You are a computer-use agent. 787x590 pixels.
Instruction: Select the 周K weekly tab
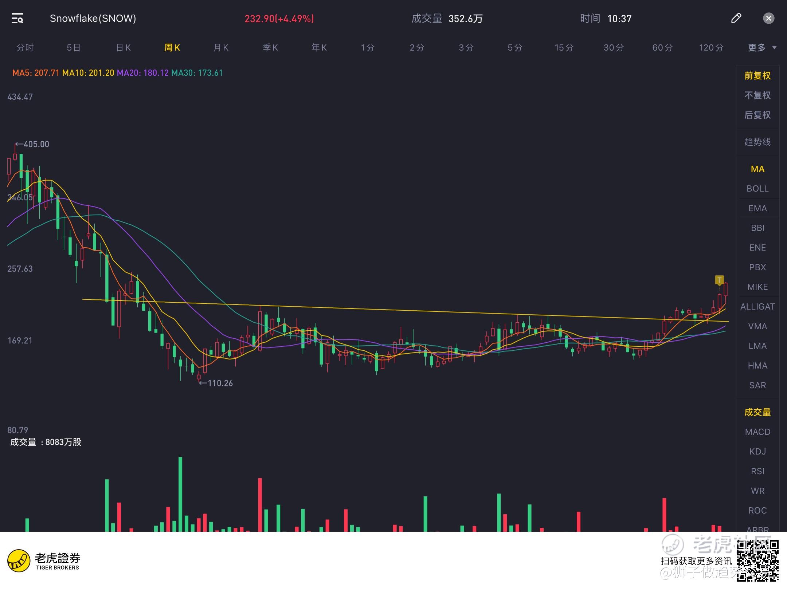[x=172, y=48]
